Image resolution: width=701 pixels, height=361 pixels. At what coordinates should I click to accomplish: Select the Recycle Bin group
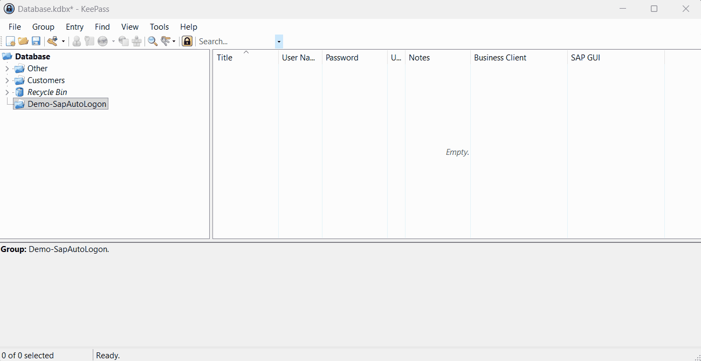[47, 92]
